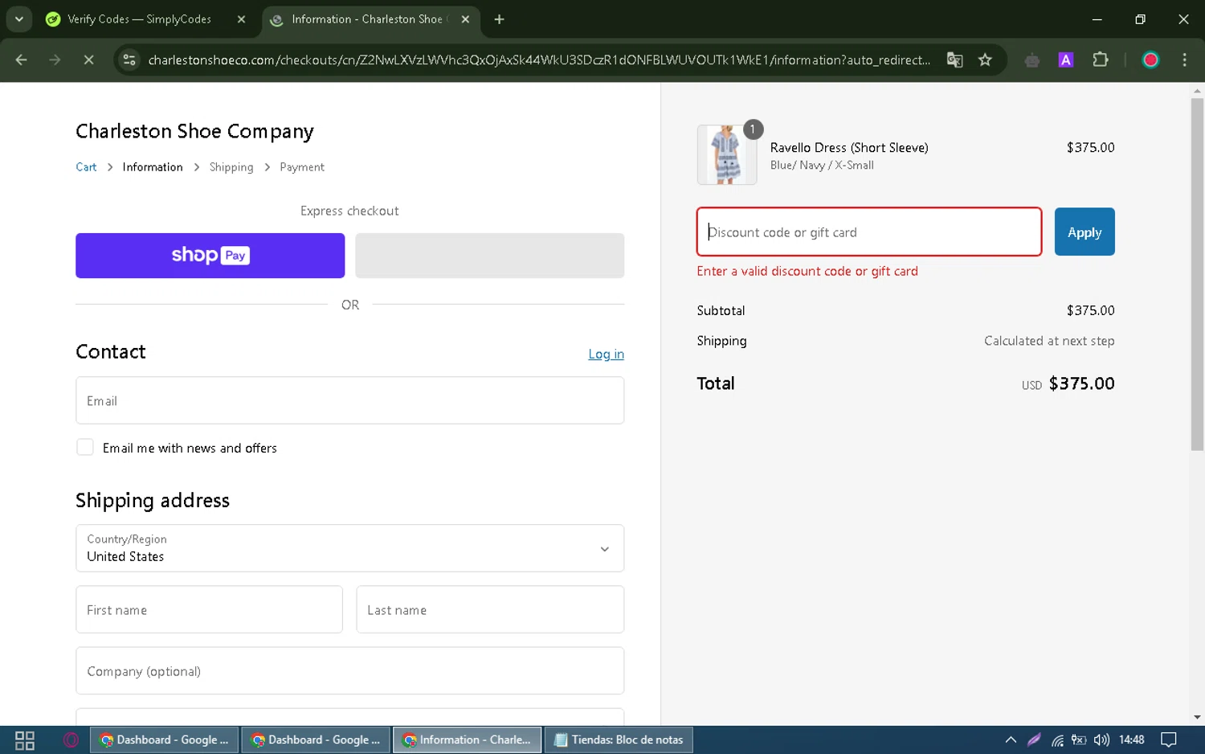Click the Ravello Dress (Short Sleeve) title
Image resolution: width=1205 pixels, height=754 pixels.
coord(849,147)
